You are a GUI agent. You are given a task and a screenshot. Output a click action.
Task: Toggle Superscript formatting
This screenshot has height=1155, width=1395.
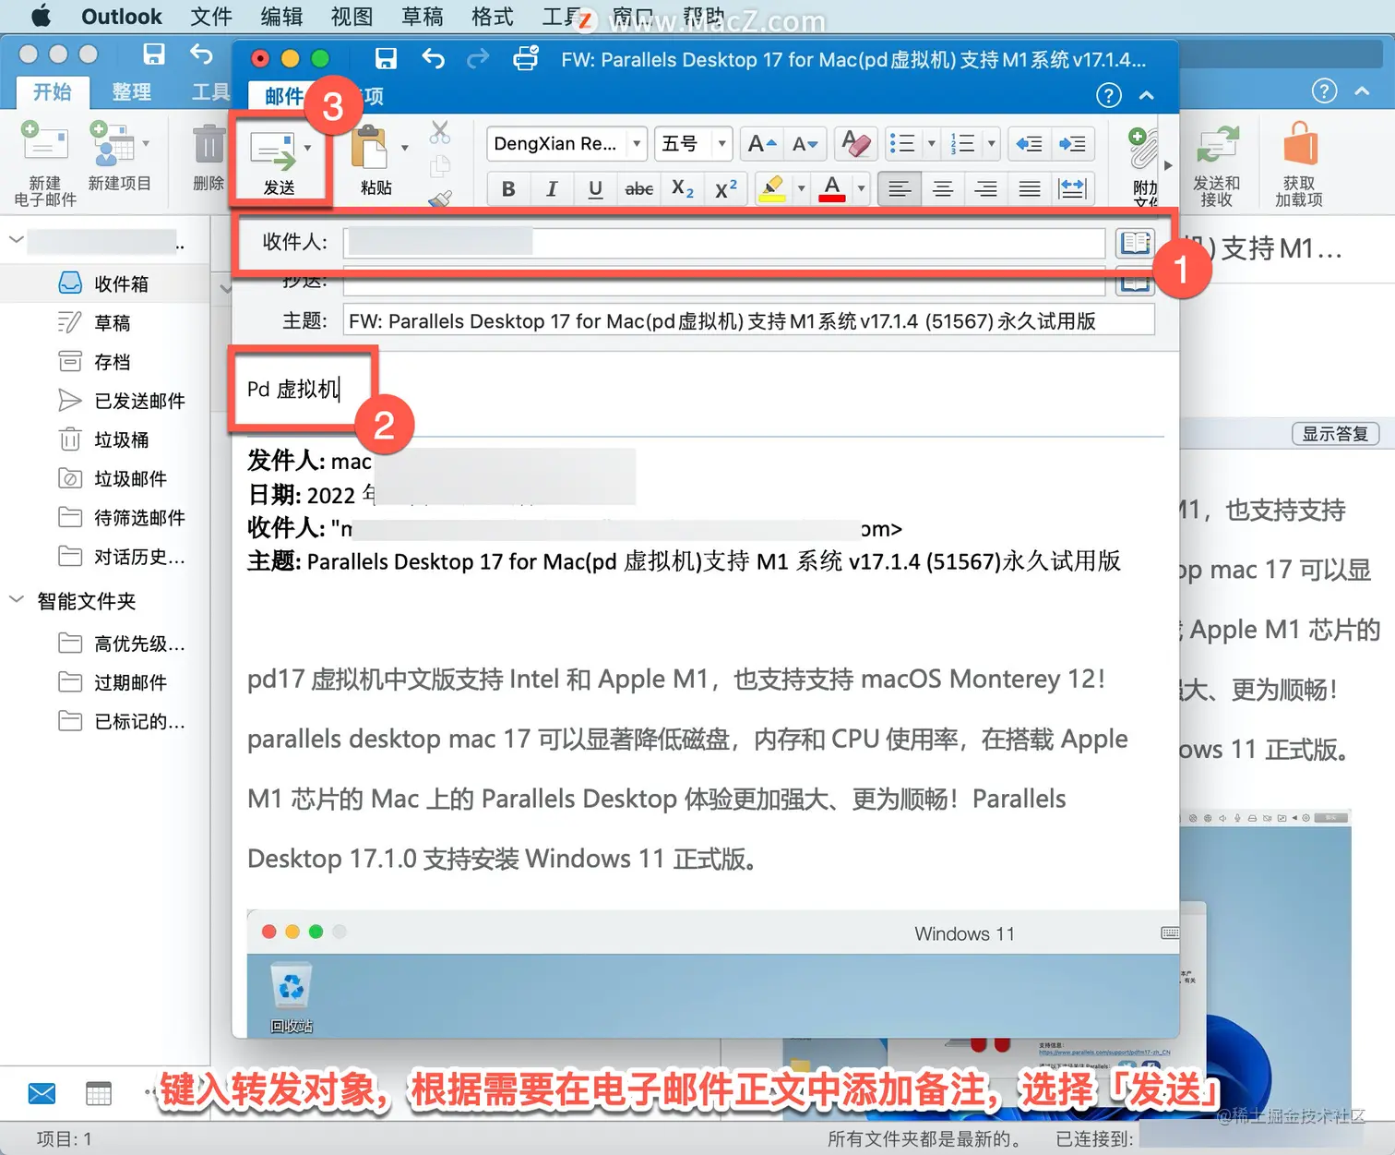point(726,189)
